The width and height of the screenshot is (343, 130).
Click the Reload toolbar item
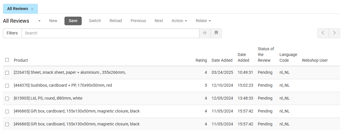(116, 21)
